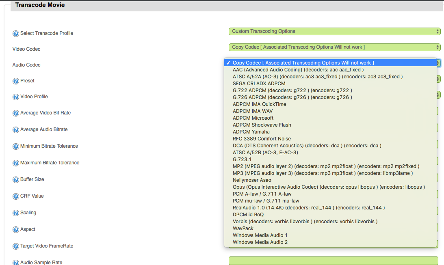The height and width of the screenshot is (265, 444).
Task: Pick ADPCM Microsoft from list
Action: tap(330, 118)
